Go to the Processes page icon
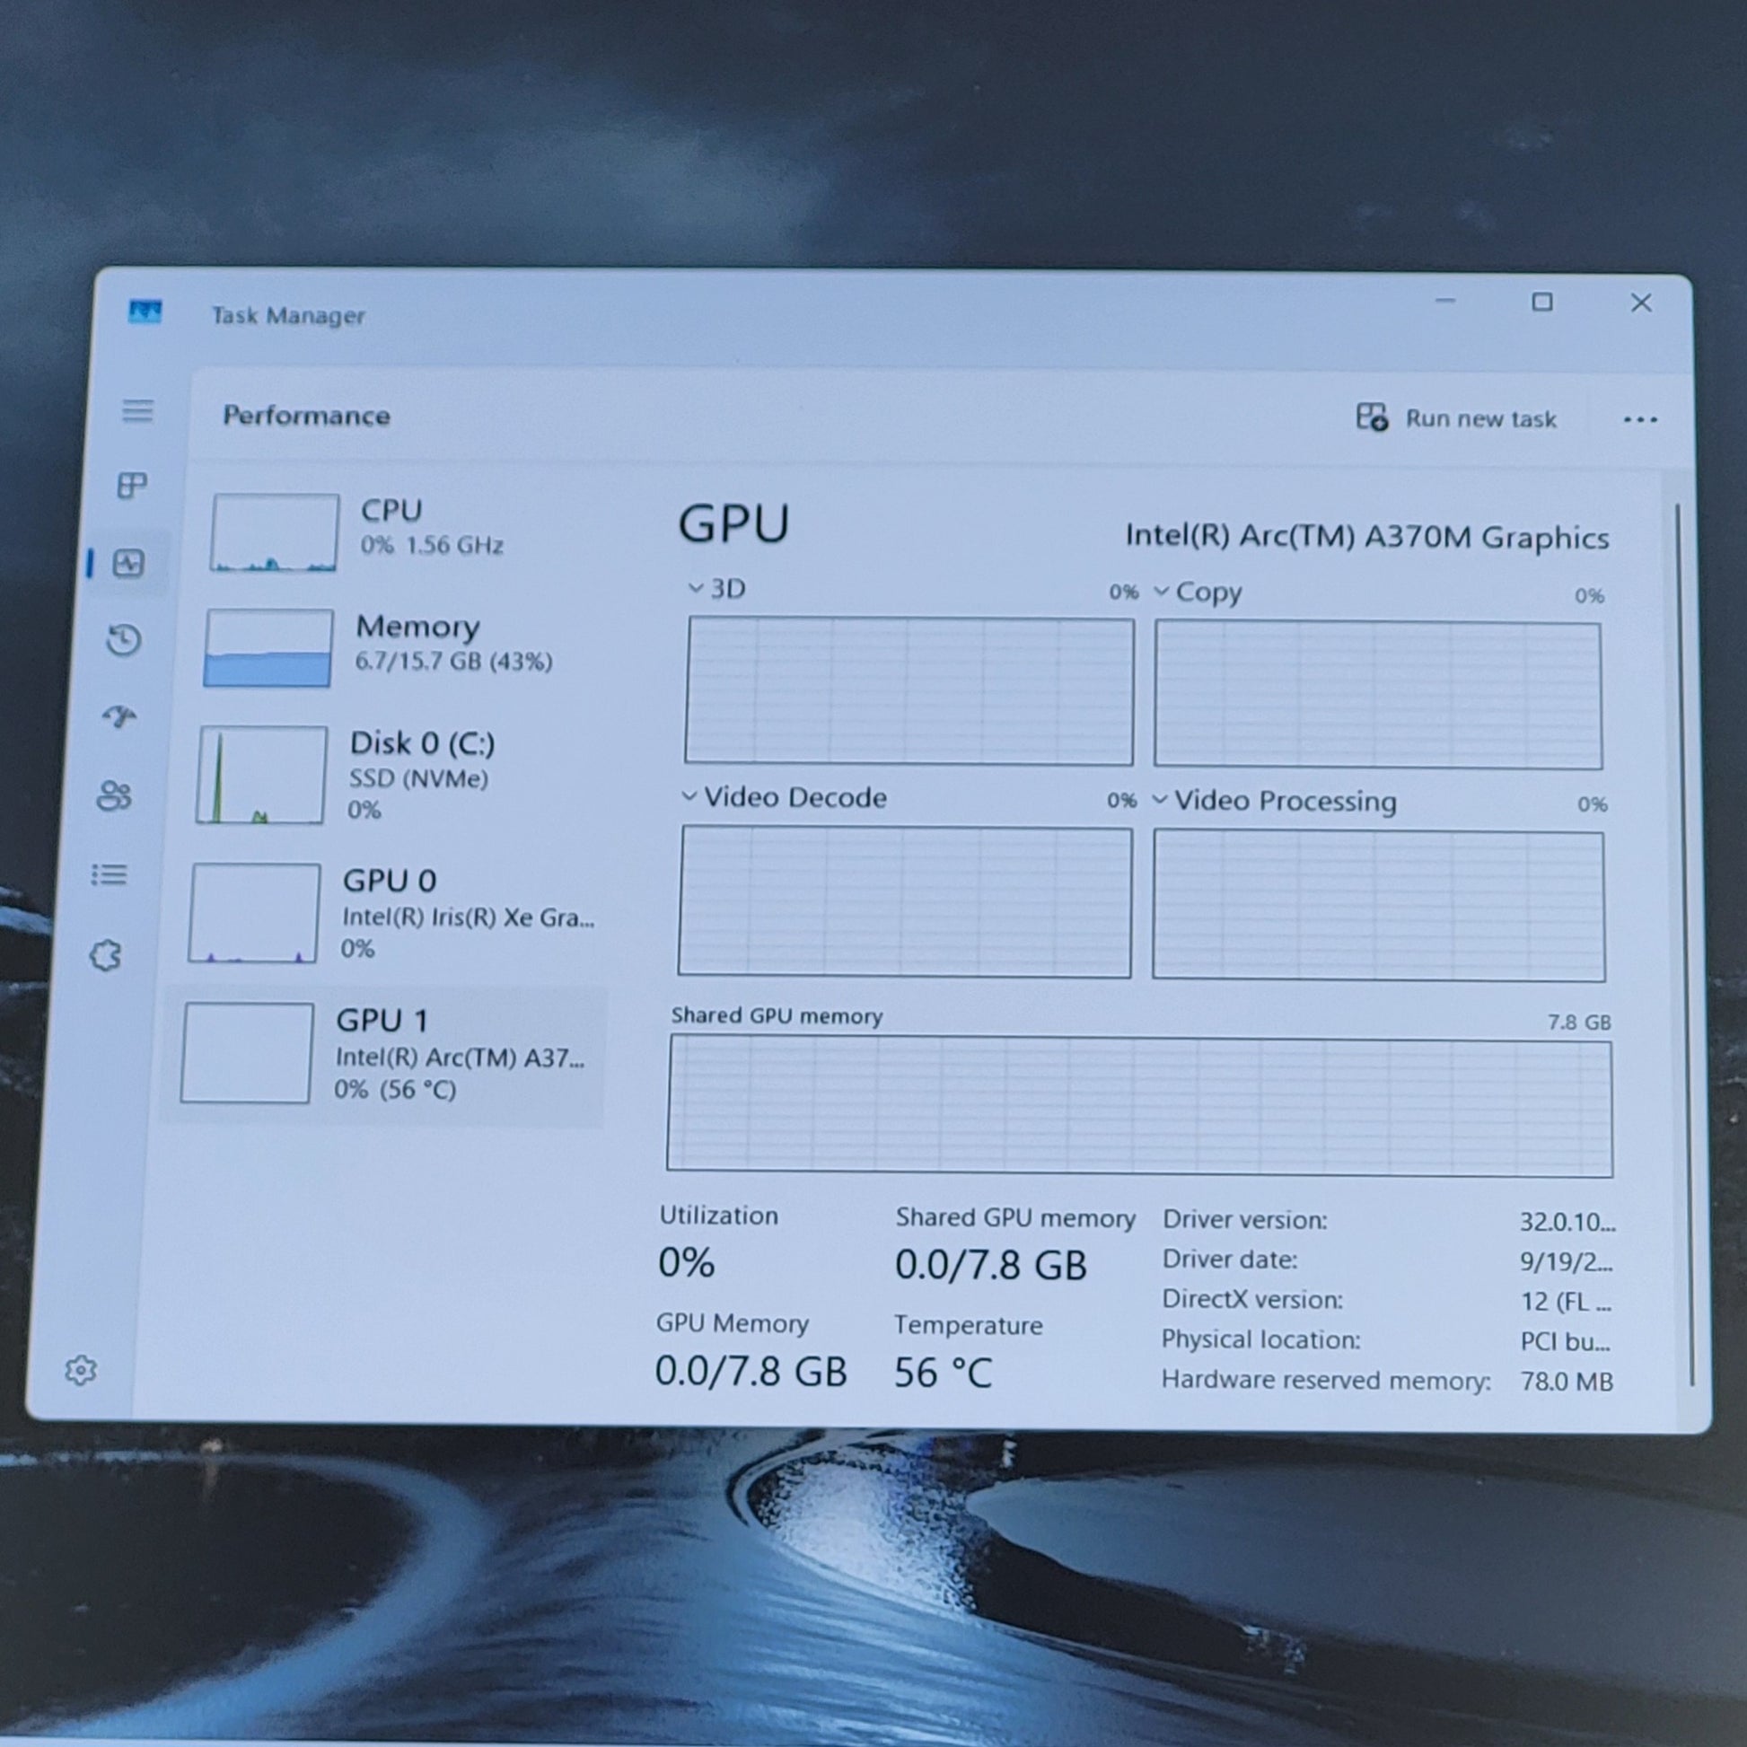Screen dimensions: 1747x1747 pyautogui.click(x=132, y=486)
